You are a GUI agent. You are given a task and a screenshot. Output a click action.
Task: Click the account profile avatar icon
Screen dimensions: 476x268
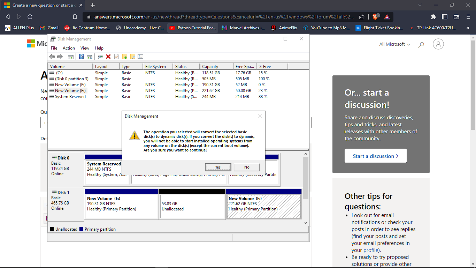tap(438, 44)
